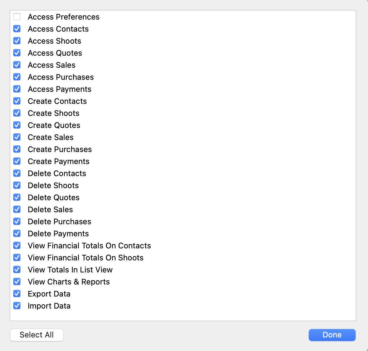The width and height of the screenshot is (368, 351).
Task: Uncheck View Charts & Reports permission
Action: click(17, 282)
